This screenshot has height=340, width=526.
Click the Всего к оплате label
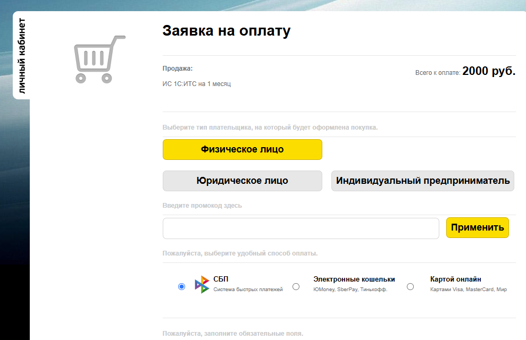click(438, 73)
